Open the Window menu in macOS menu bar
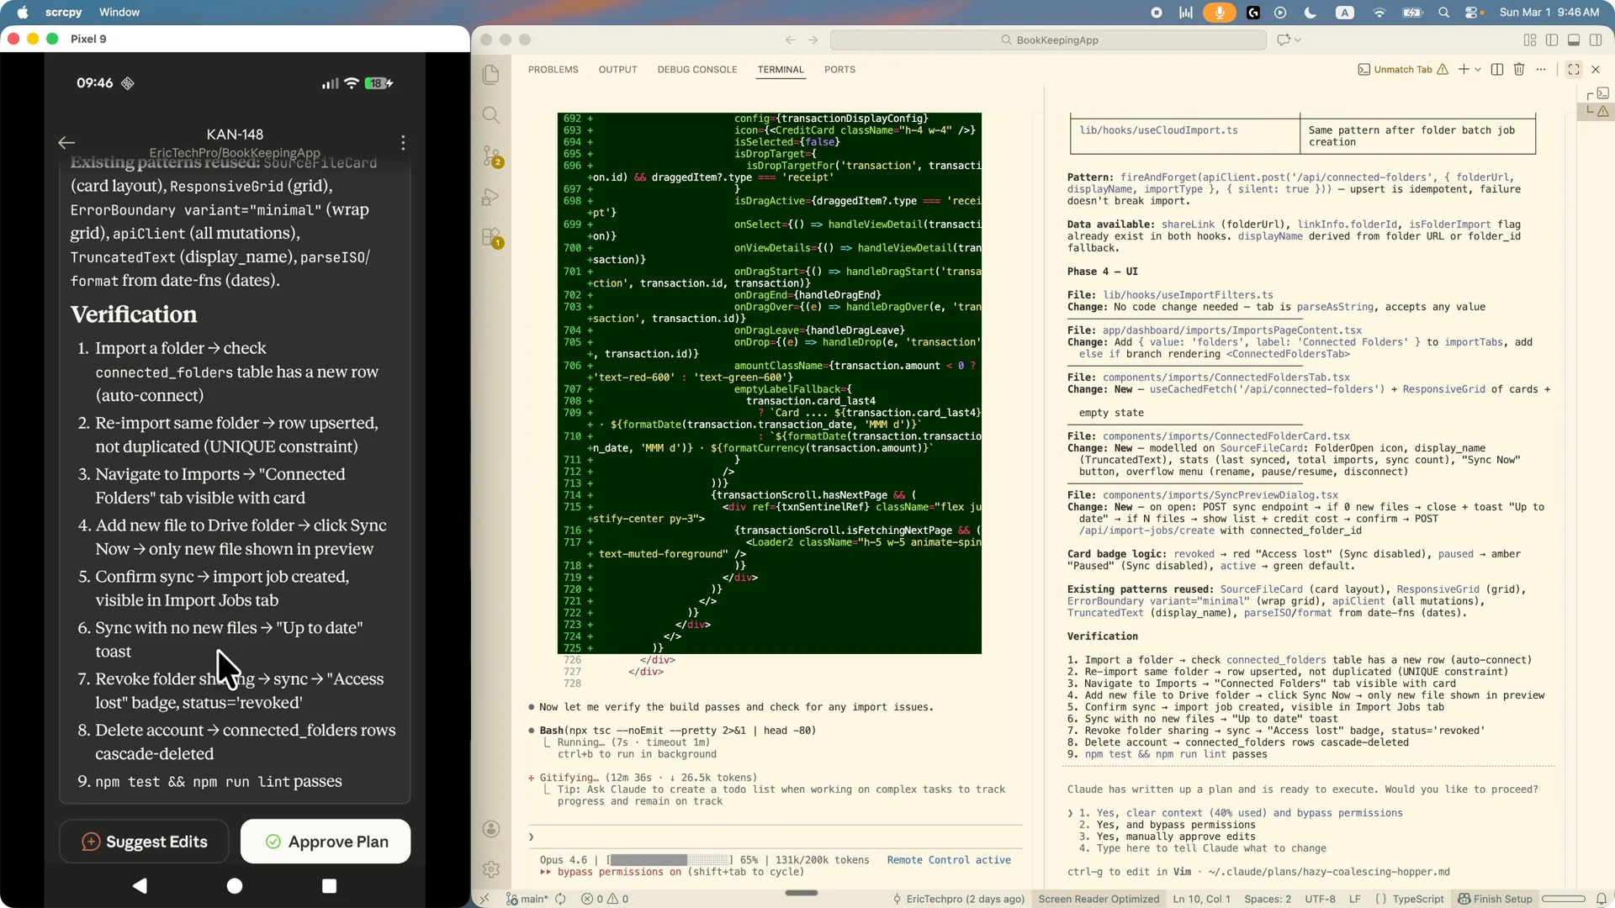The width and height of the screenshot is (1615, 908). (119, 13)
